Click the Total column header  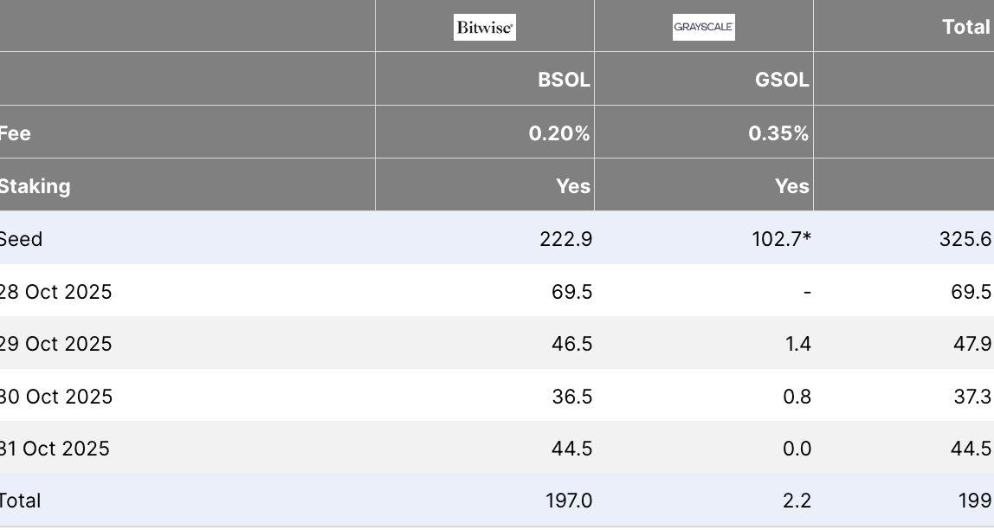pyautogui.click(x=965, y=27)
